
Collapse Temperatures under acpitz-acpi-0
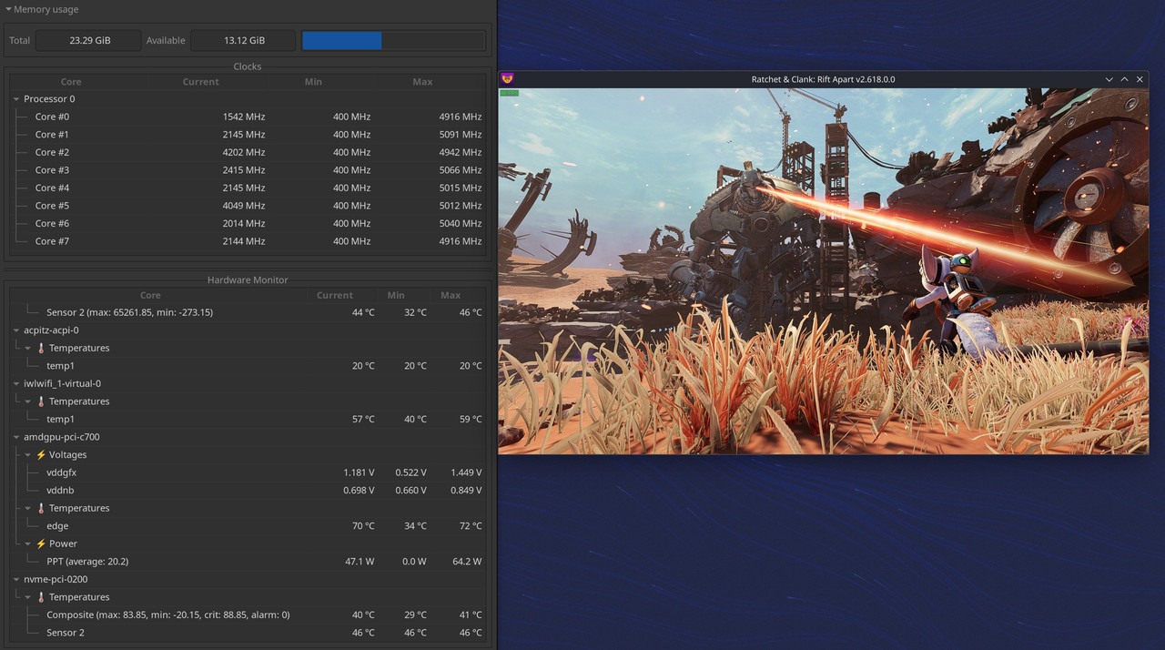click(x=28, y=349)
